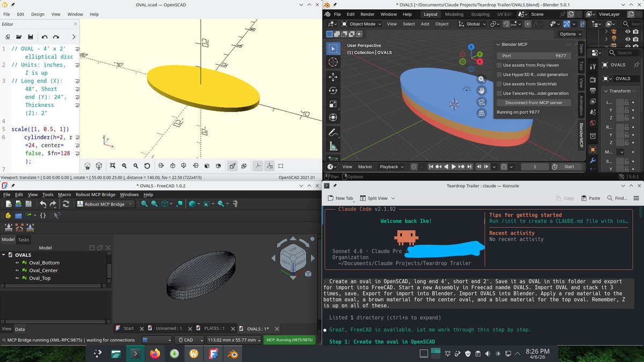Select Blender's Transform tool
This screenshot has width=644, height=362.
click(x=333, y=117)
